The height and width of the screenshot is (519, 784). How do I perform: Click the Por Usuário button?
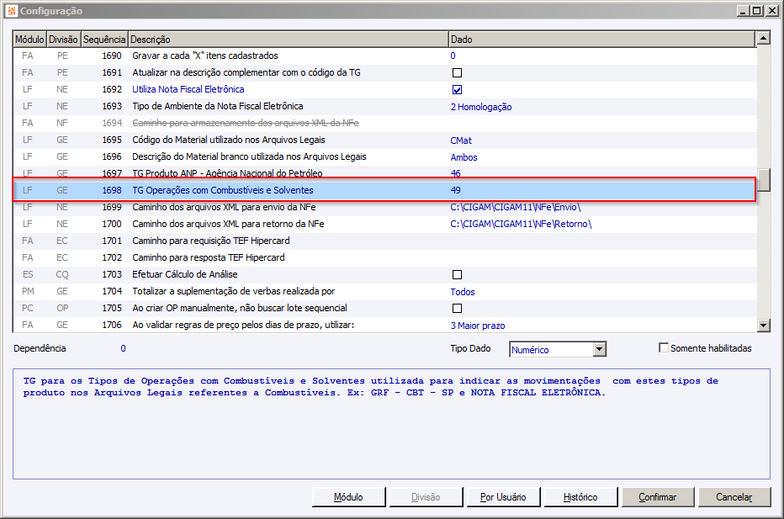click(x=503, y=497)
